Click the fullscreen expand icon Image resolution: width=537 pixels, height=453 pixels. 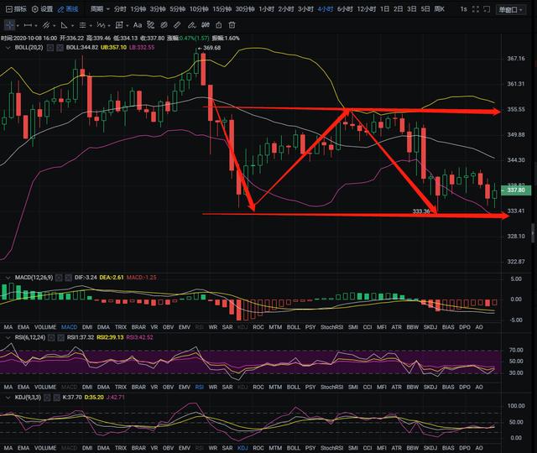[476, 9]
